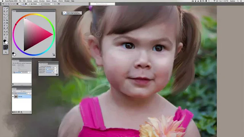
Task: Click the opacity field on the property bar
Action: click(x=29, y=4)
